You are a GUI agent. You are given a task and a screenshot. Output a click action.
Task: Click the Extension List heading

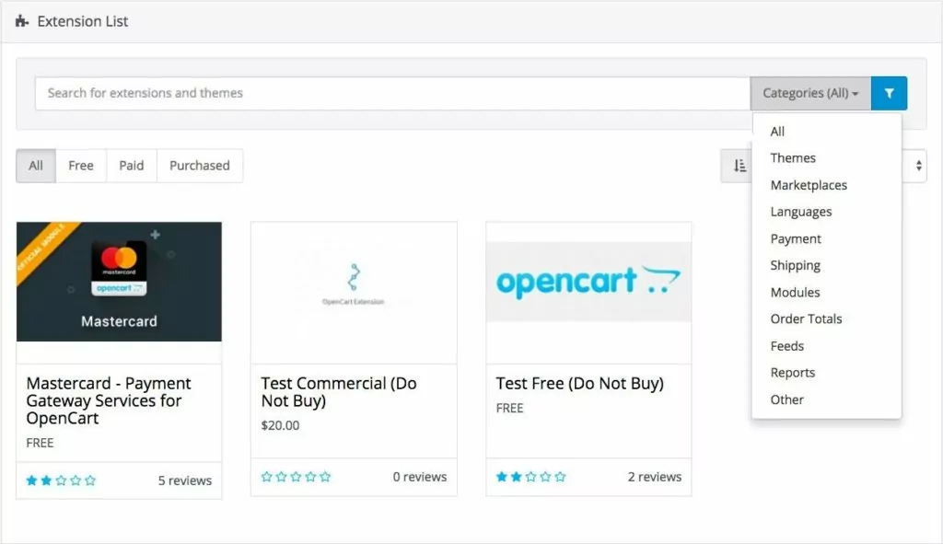point(82,22)
